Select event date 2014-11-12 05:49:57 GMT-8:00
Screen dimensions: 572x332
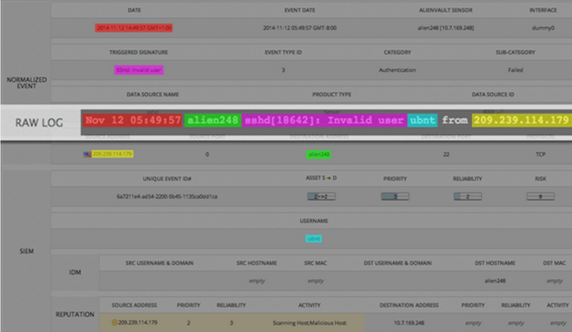point(300,28)
